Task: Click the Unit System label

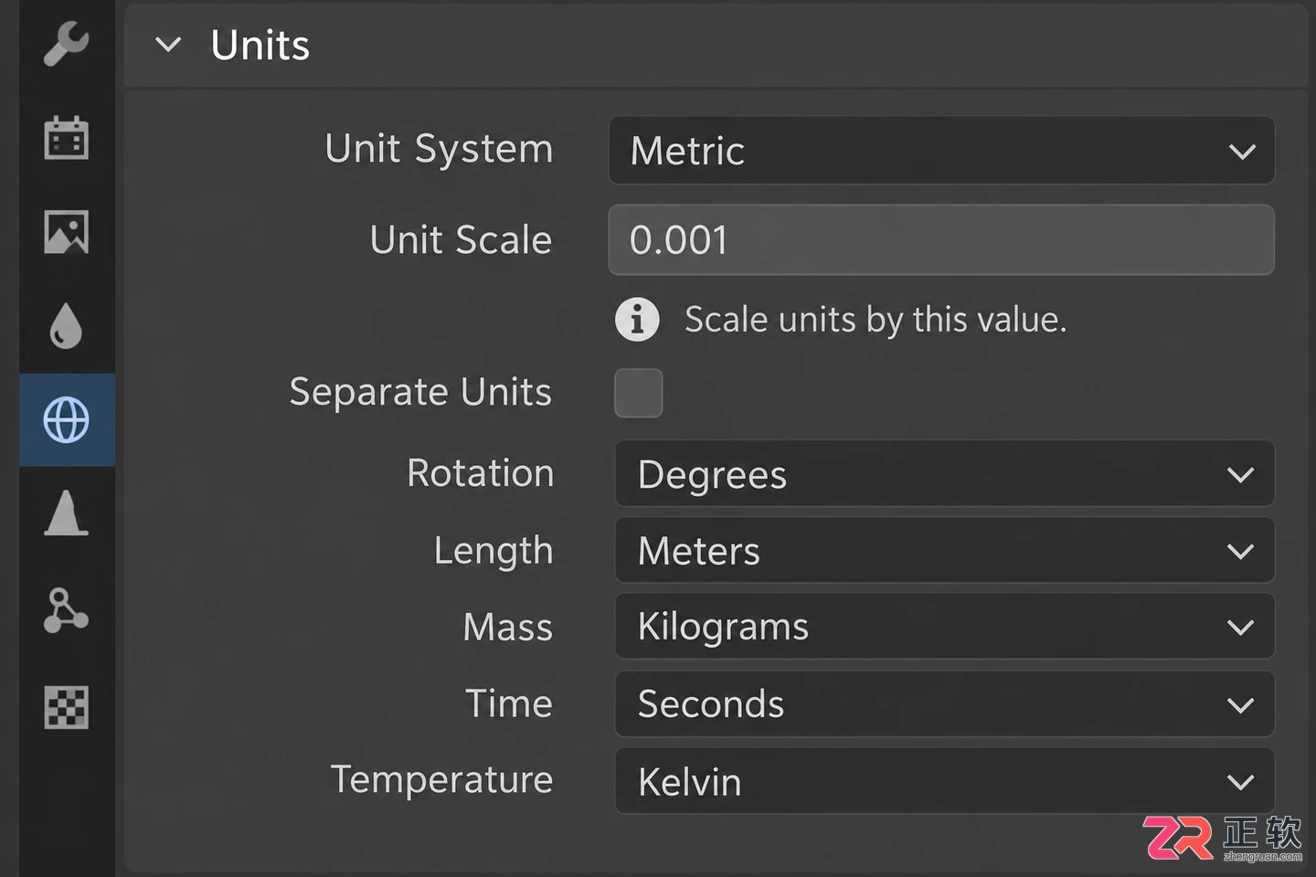Action: tap(439, 149)
